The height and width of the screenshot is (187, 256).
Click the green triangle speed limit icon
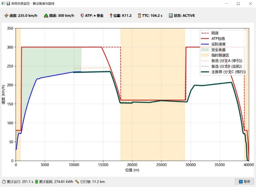(46, 15)
